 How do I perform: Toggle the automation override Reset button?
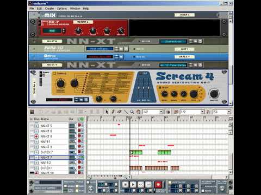pyautogui.click(x=203, y=191)
